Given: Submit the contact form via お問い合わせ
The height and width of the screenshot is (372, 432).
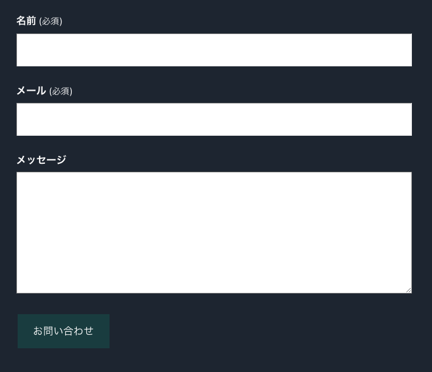Looking at the screenshot, I should pos(63,331).
